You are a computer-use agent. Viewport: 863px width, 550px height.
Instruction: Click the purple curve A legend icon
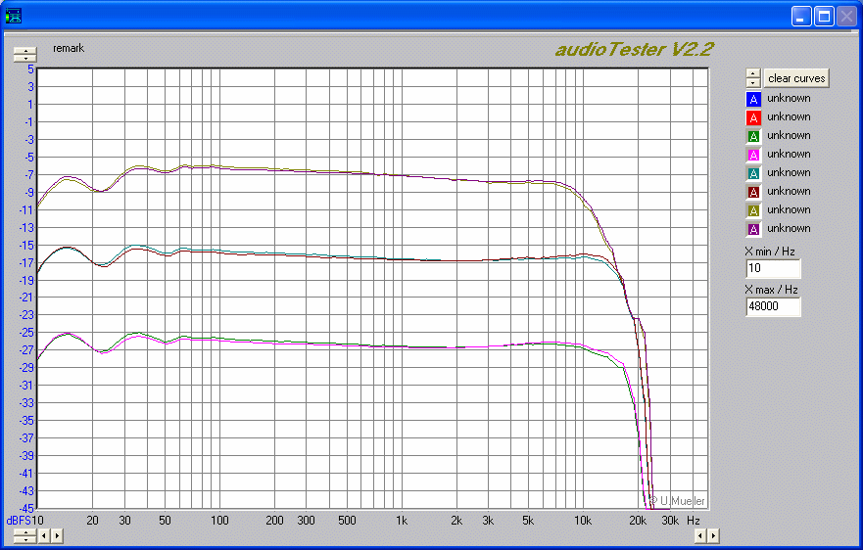coord(753,229)
